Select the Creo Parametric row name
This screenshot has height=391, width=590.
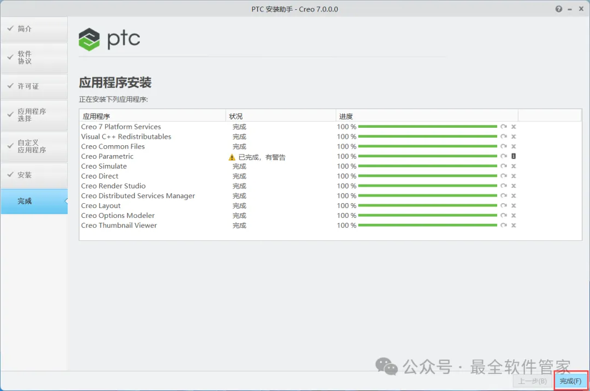tap(107, 156)
